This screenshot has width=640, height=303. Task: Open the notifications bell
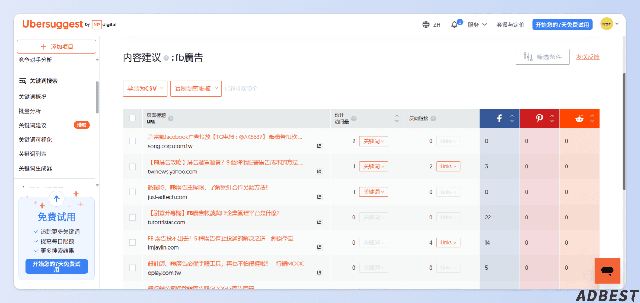[x=454, y=24]
